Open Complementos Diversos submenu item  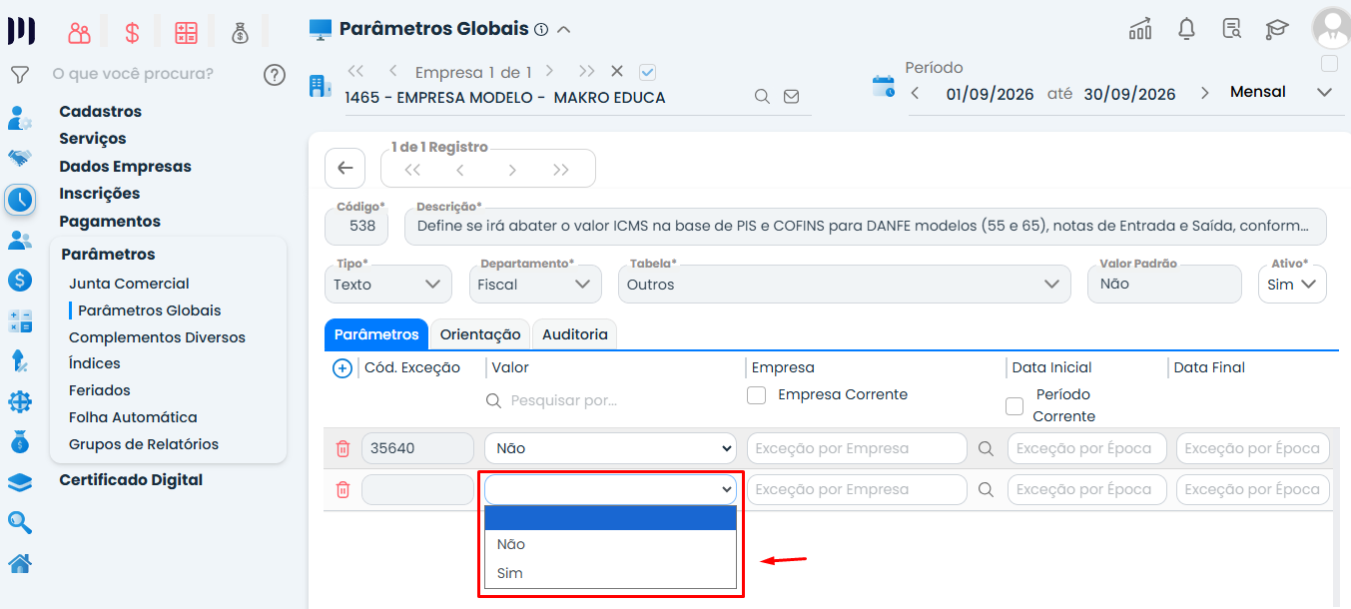click(157, 337)
